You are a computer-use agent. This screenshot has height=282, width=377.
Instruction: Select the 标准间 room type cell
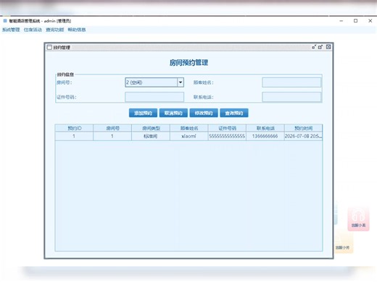(x=151, y=136)
